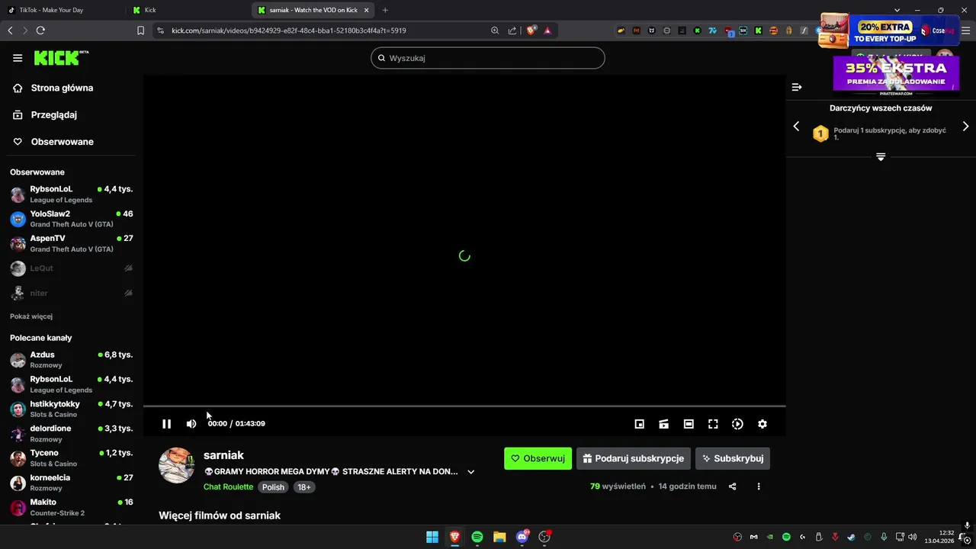Switch to the TikTok browser tab

pos(63,10)
